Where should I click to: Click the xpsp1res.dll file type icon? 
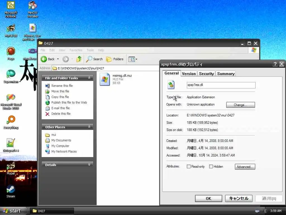[x=171, y=85]
